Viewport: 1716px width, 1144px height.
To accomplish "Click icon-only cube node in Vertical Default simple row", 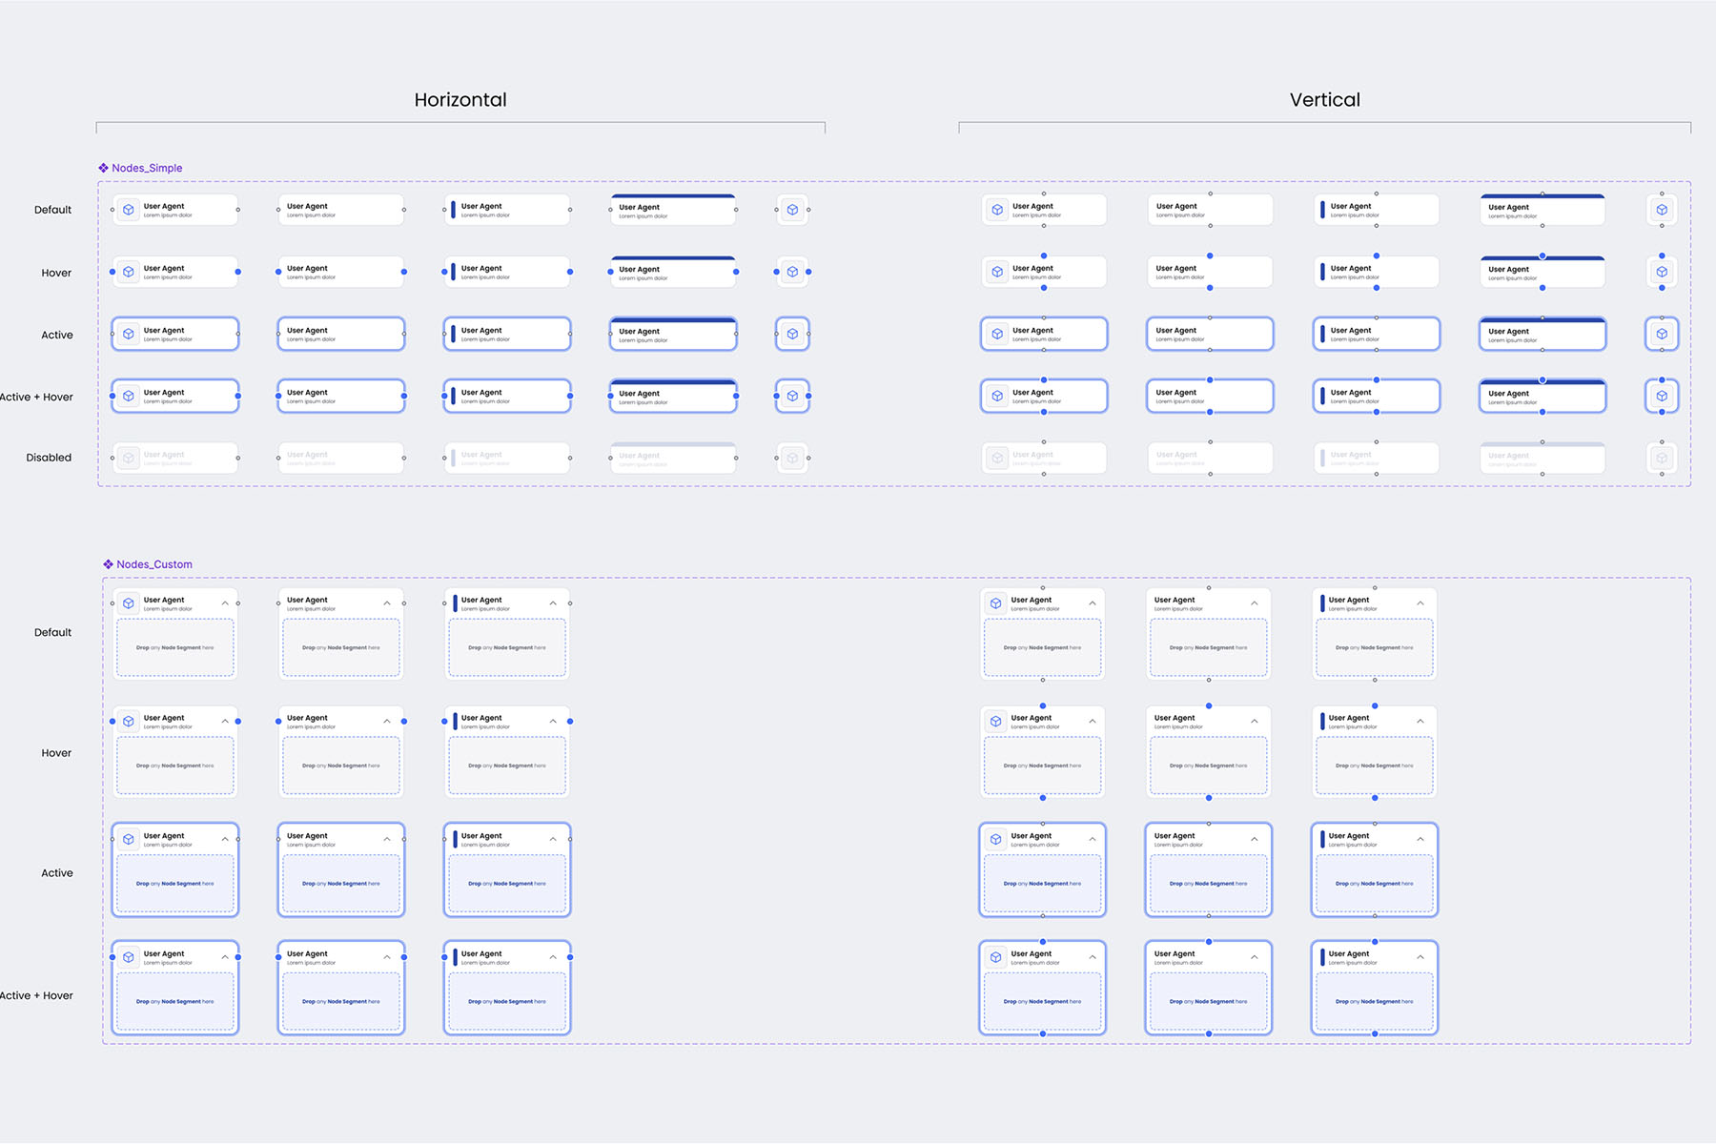I will click(x=1662, y=210).
